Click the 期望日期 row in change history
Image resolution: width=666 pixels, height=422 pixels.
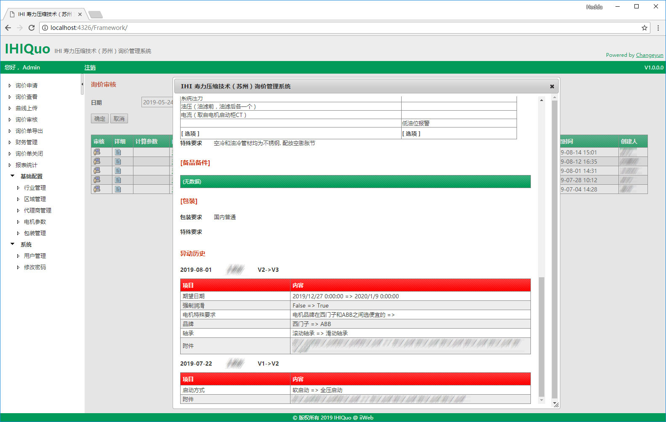tap(355, 296)
